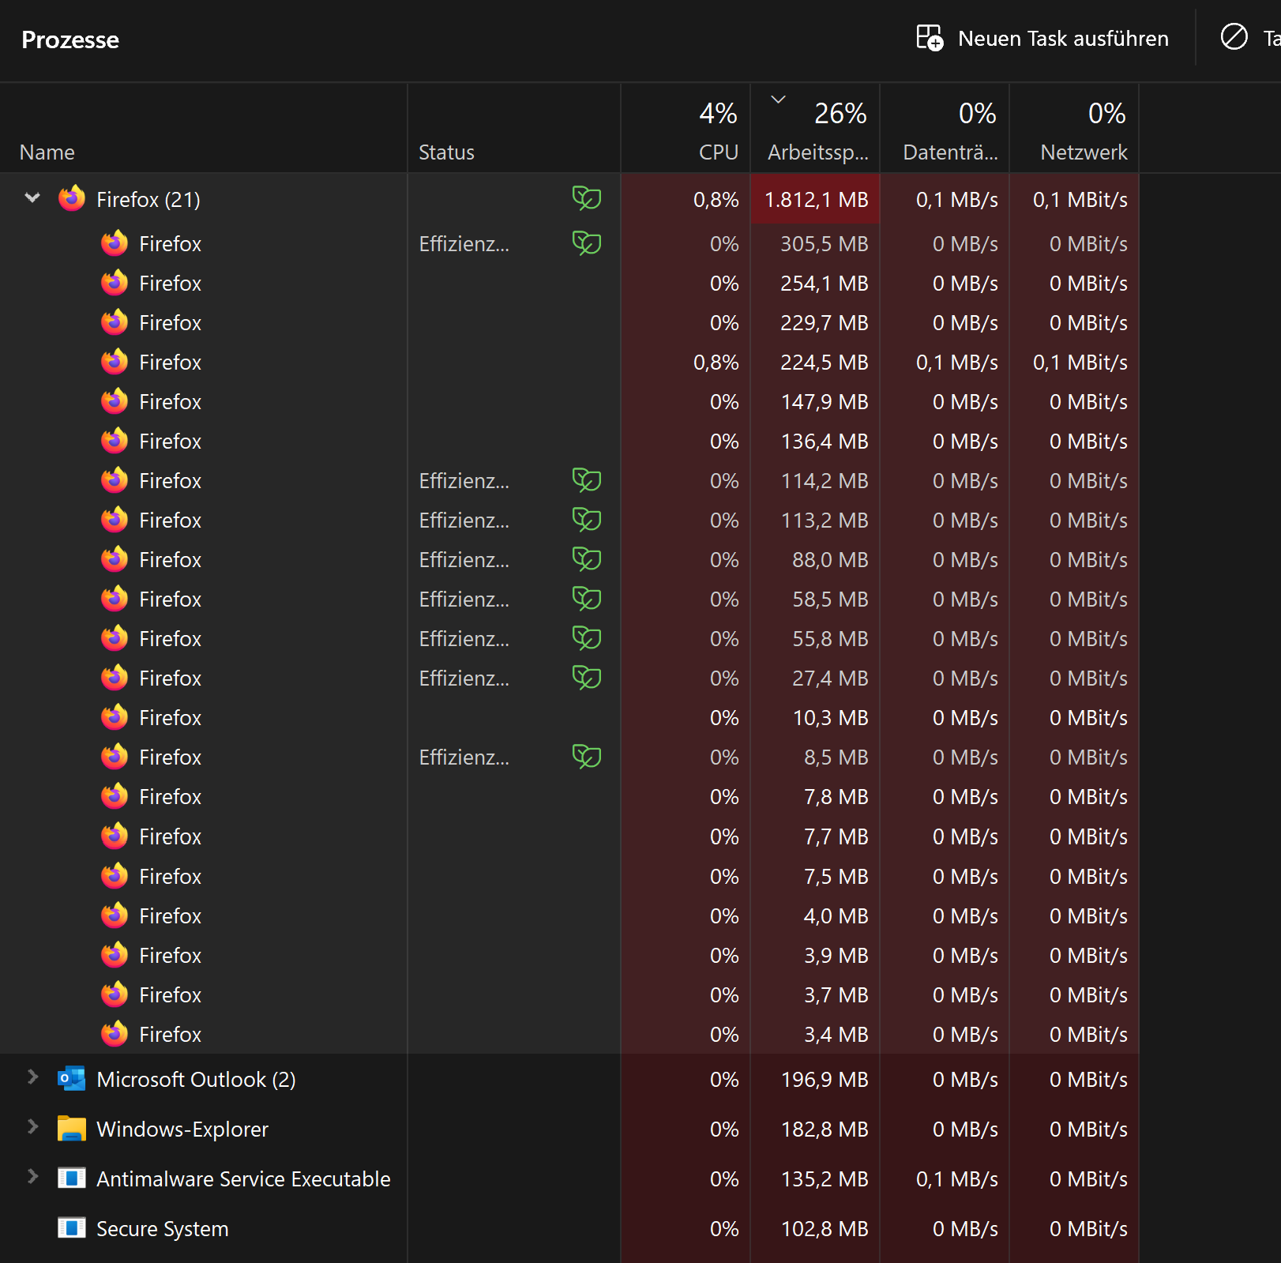Image resolution: width=1281 pixels, height=1263 pixels.
Task: Click Firefox icon in the 7,8 MB row
Action: [x=115, y=795]
